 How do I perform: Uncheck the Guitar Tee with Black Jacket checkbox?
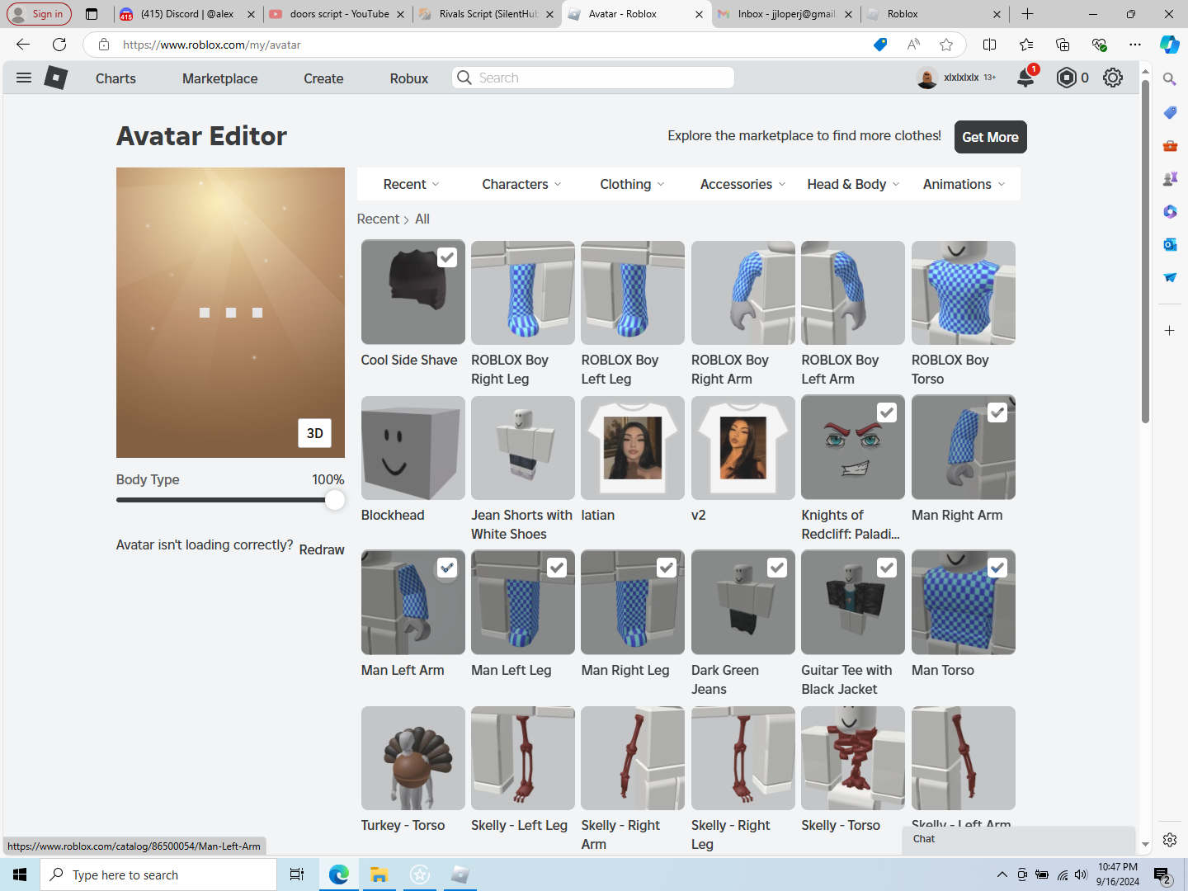(887, 568)
